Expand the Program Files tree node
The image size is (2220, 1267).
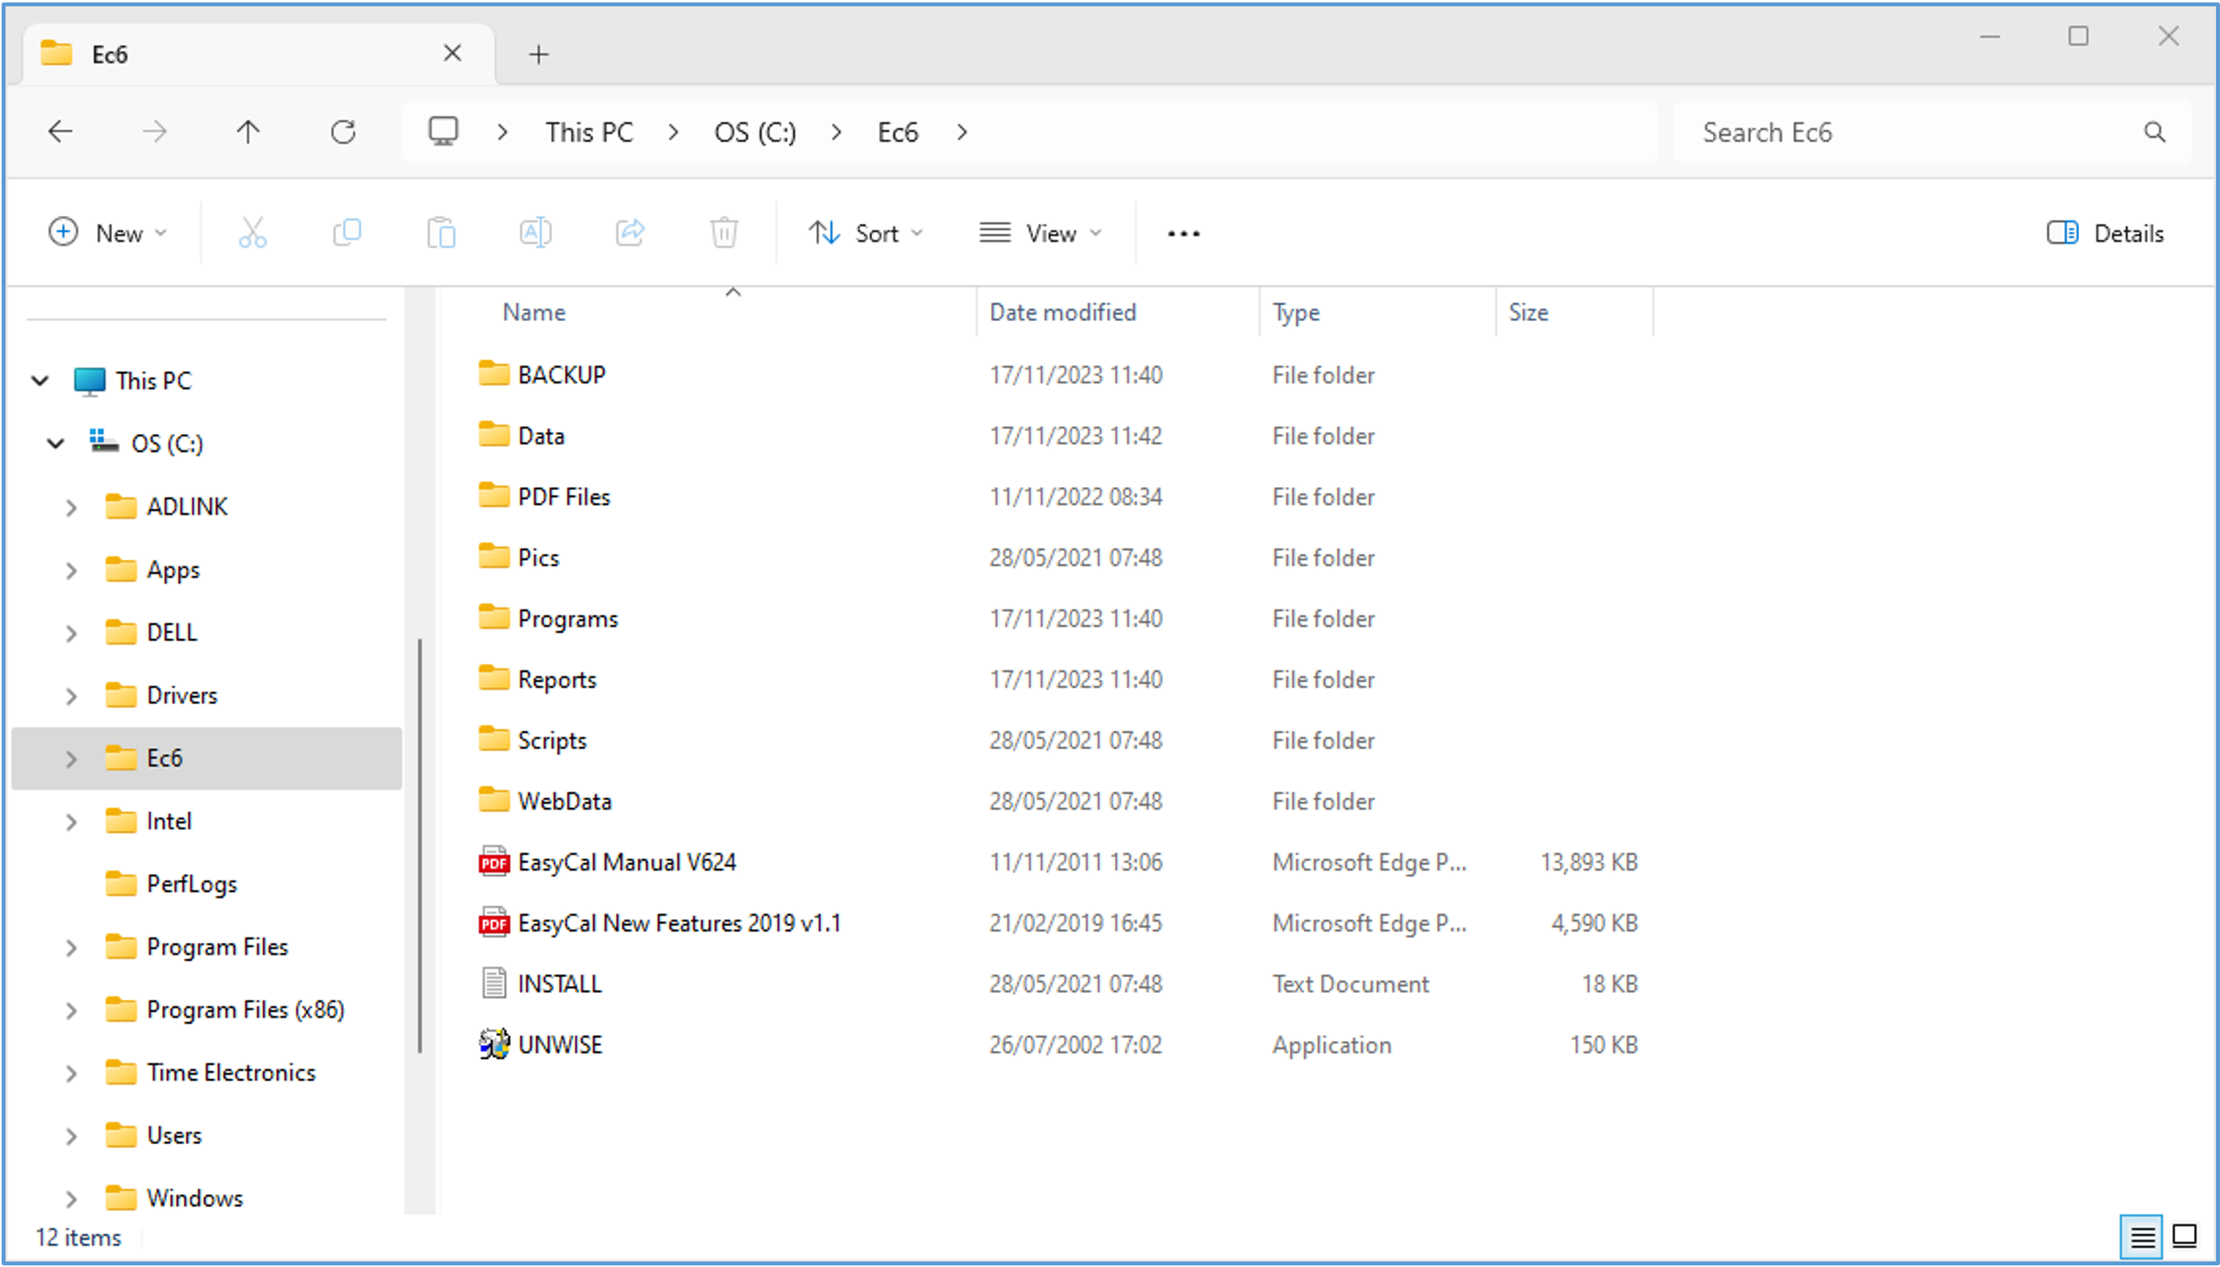point(71,947)
